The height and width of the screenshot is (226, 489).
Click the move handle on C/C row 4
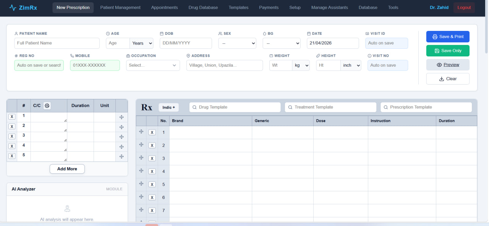(x=121, y=146)
